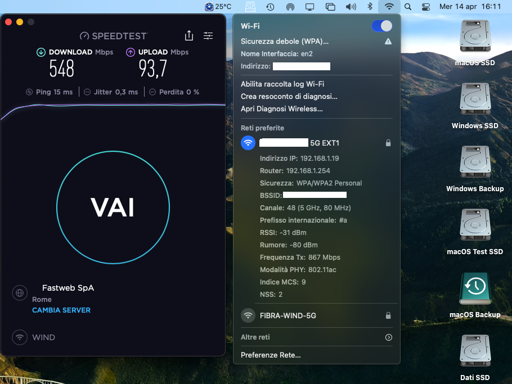512x384 pixels.
Task: Click the disk drive menu bar icon
Action: [250, 7]
